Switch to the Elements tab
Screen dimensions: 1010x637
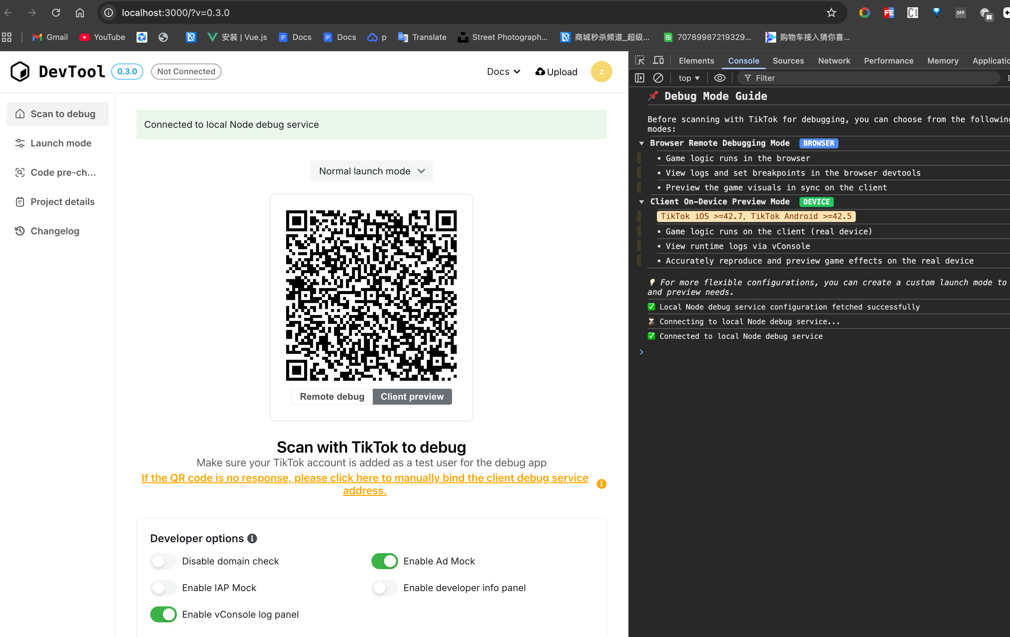coord(696,61)
